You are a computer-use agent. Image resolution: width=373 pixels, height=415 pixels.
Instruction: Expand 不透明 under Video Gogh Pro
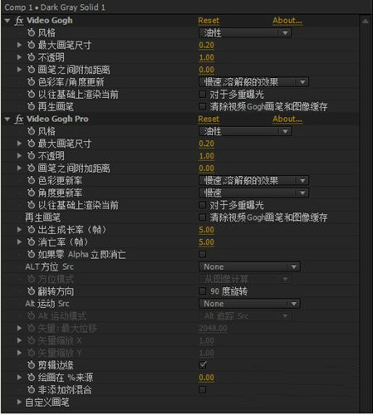[19, 156]
